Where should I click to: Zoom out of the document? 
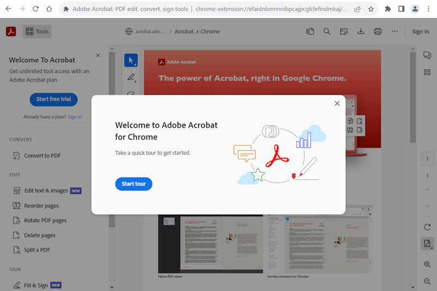[x=427, y=281]
